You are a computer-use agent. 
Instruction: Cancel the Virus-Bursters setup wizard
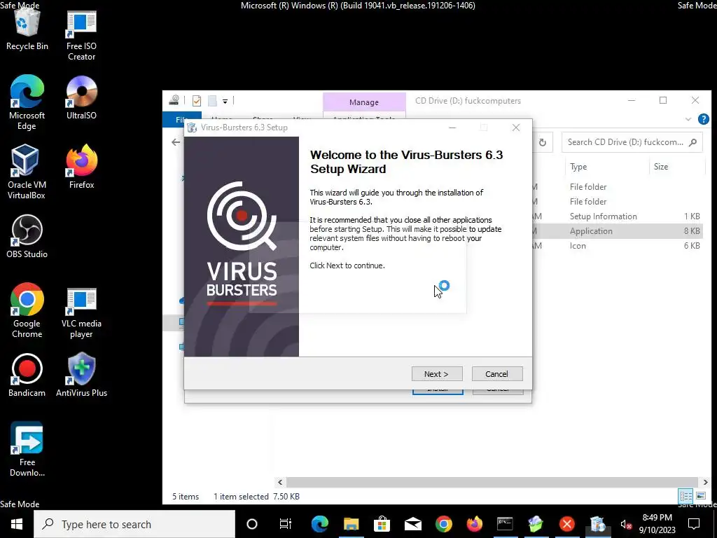click(x=496, y=374)
